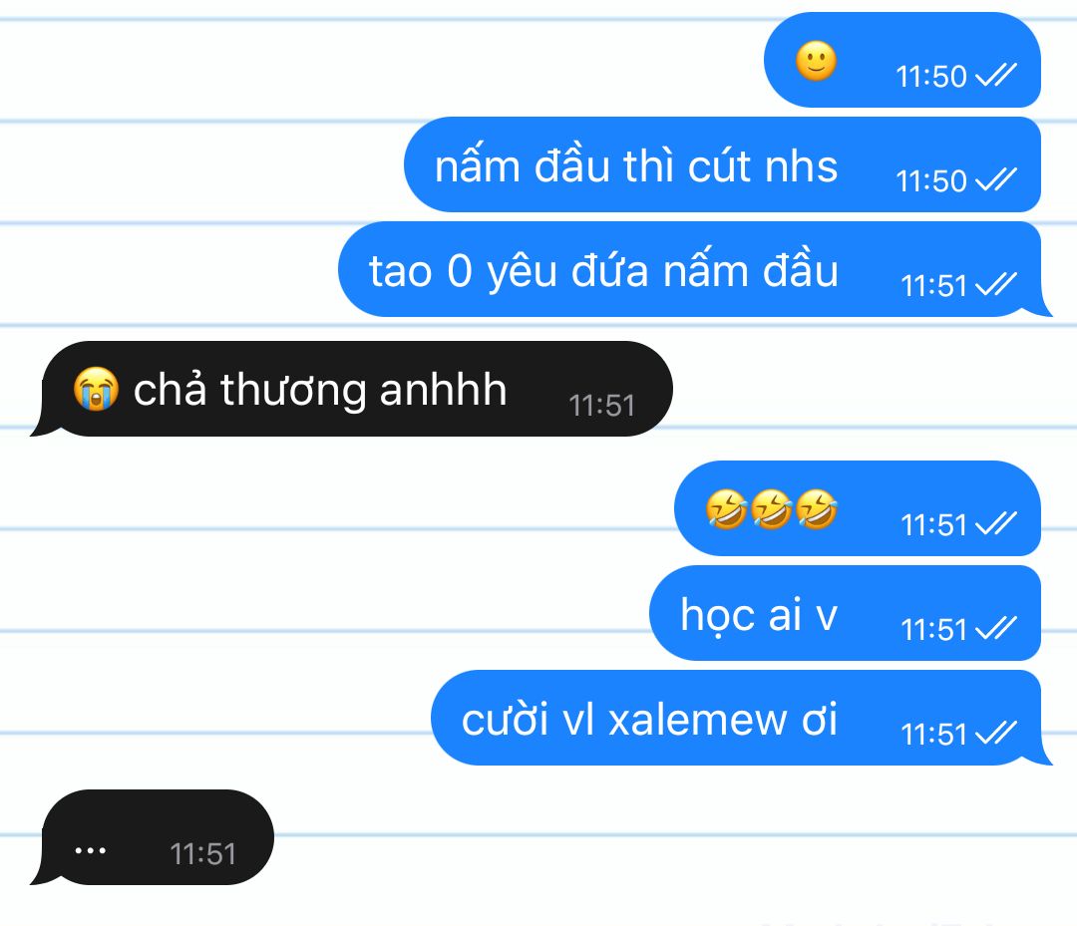Viewport: 1077px width, 926px height.
Task: Tap the read ticks on the laughing emojis bubble
Action: tap(995, 523)
